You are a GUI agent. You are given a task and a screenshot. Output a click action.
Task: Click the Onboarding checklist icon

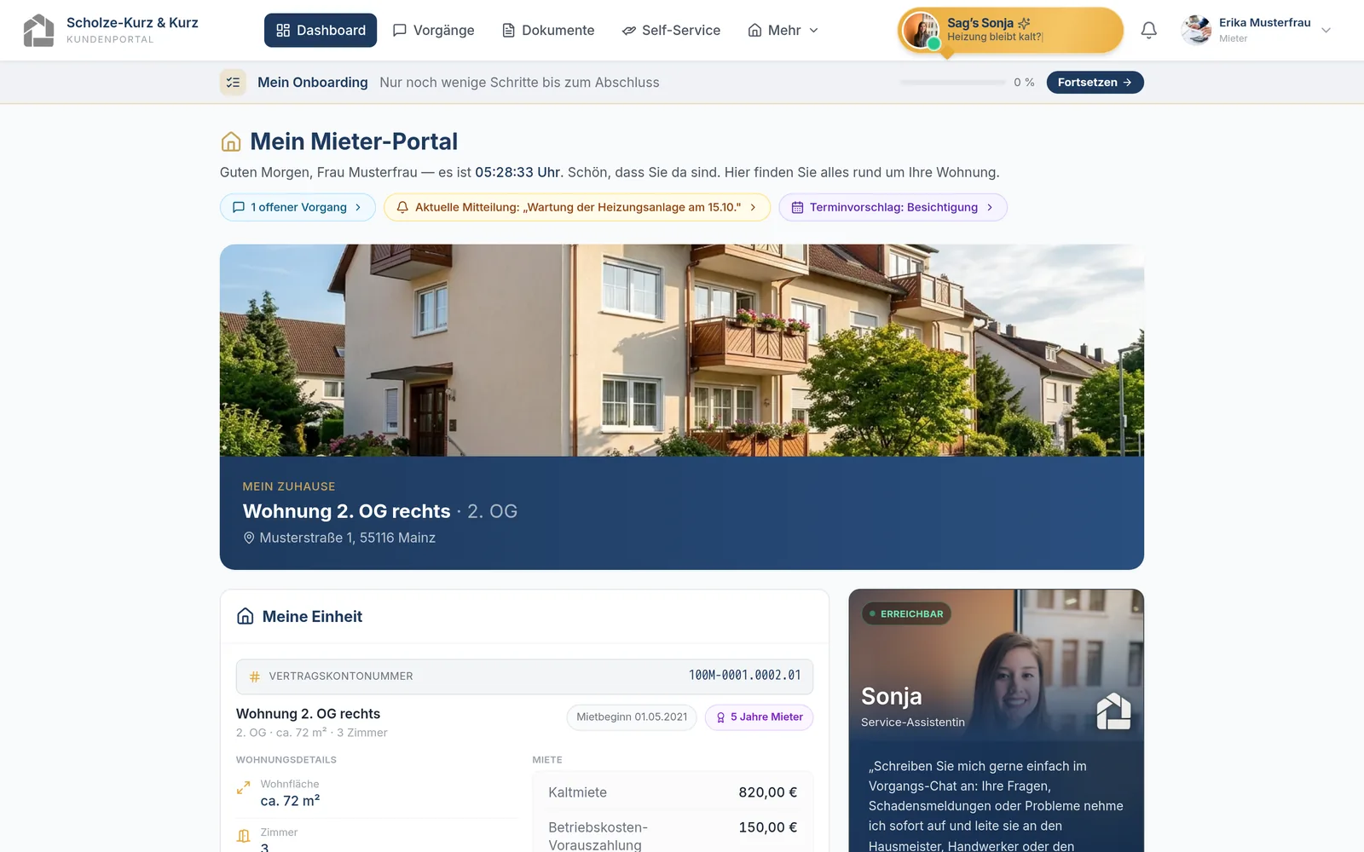pos(233,83)
